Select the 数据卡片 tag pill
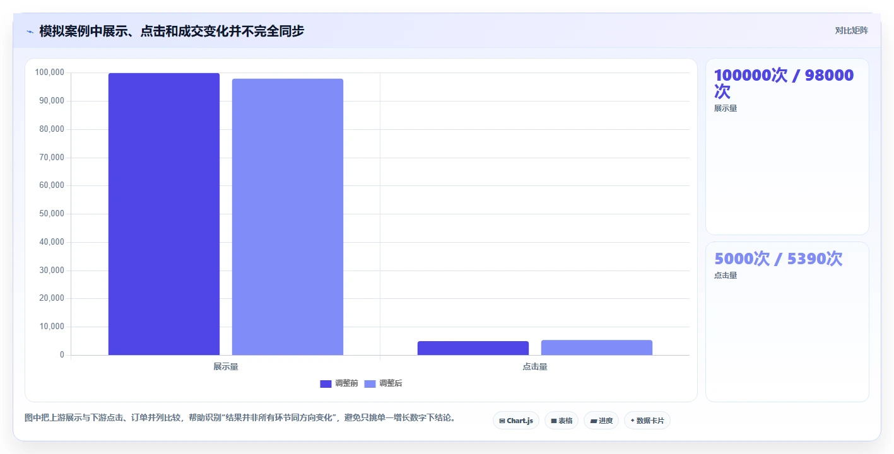Screen dimensions: 894x454 pos(647,421)
